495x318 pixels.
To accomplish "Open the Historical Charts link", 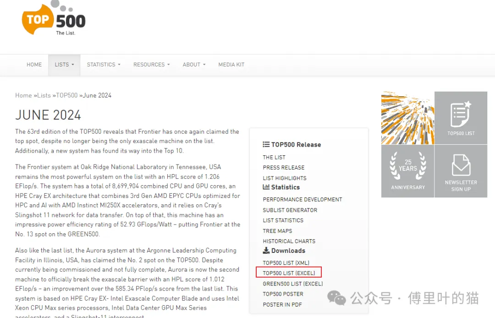I will [289, 241].
